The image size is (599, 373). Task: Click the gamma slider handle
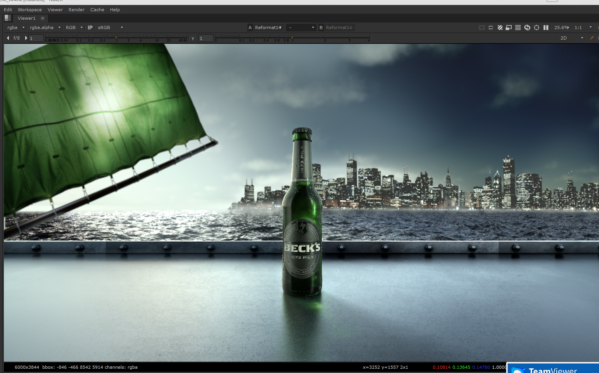[292, 38]
